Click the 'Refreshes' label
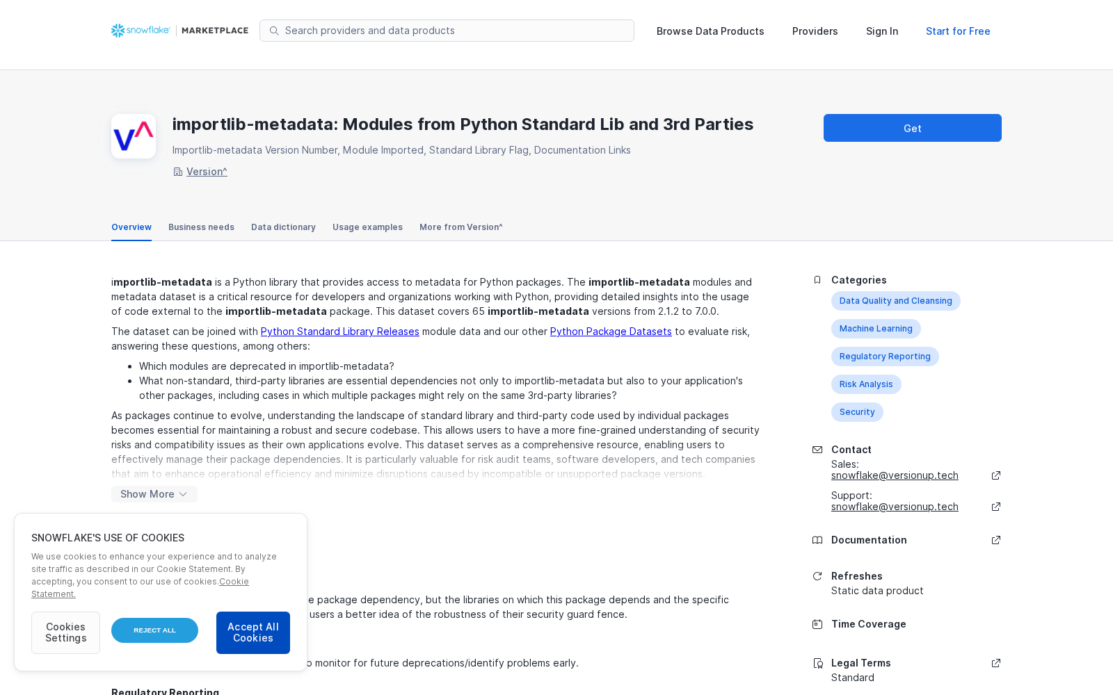Viewport: 1113px width, 695px height. click(857, 576)
